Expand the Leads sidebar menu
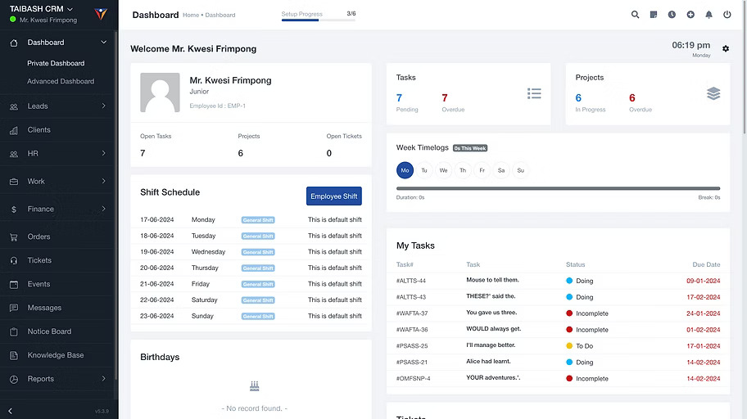 coord(57,106)
